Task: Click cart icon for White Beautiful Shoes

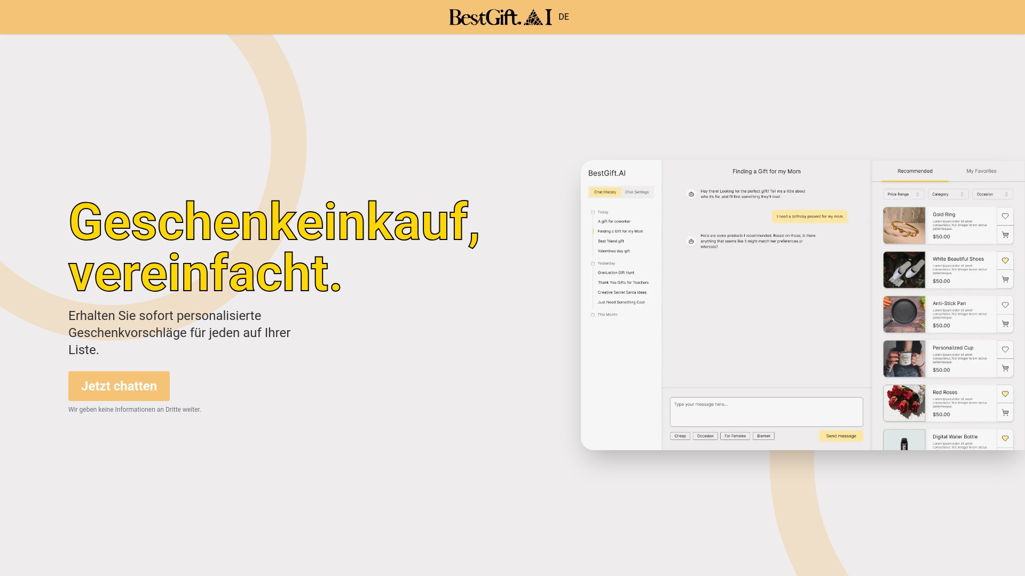Action: tap(1005, 279)
